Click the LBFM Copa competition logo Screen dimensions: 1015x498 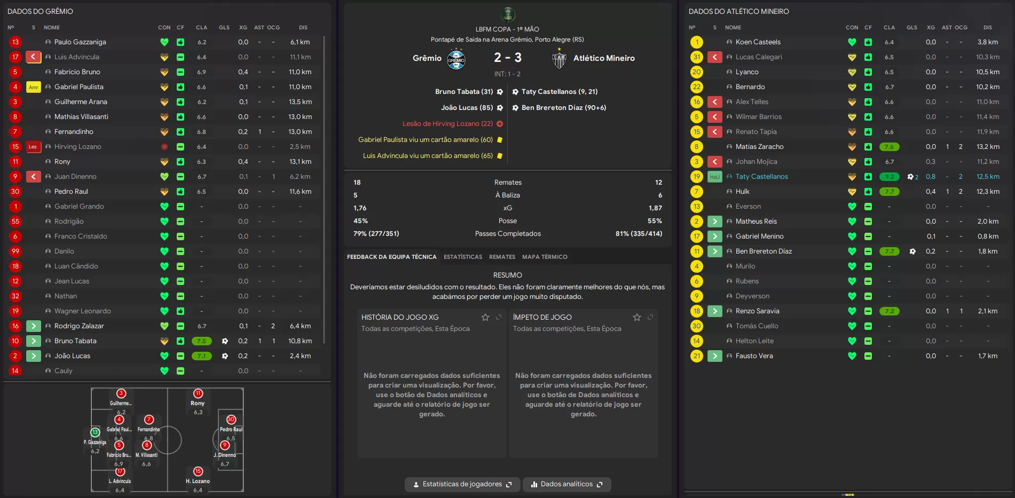pyautogui.click(x=508, y=14)
